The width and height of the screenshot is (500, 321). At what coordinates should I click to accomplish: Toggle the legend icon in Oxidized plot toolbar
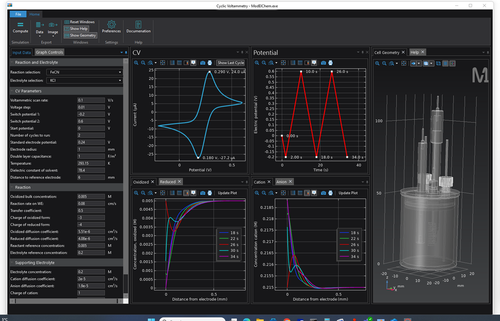tap(192, 193)
